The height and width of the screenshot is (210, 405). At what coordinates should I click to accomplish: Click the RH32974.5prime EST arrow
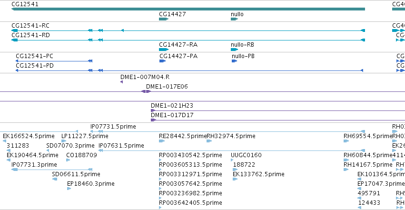point(209,141)
